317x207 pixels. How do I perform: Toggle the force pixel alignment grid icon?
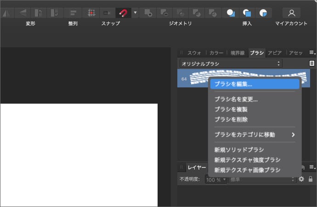92,12
